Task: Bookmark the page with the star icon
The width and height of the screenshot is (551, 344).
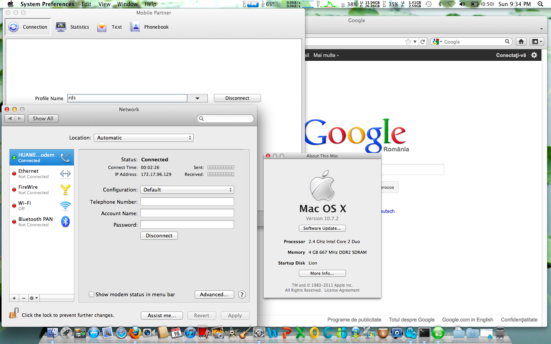Action: point(408,42)
